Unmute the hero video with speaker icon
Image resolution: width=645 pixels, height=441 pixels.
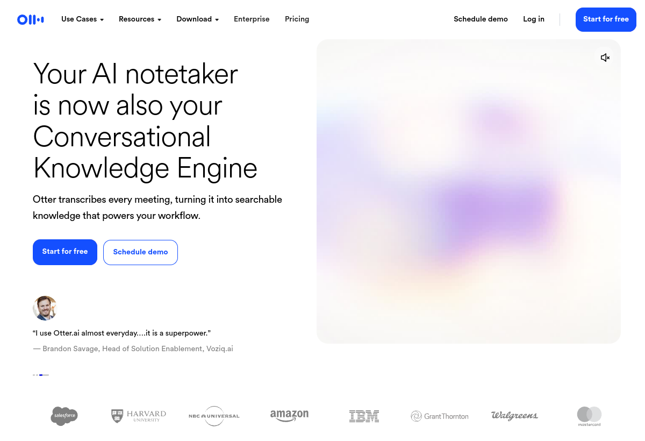coord(605,58)
